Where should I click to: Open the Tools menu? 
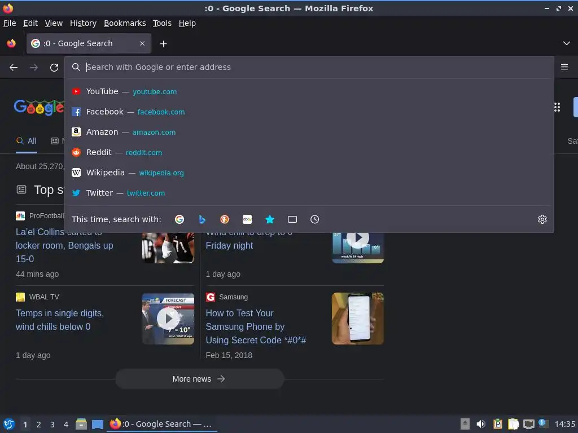point(162,23)
